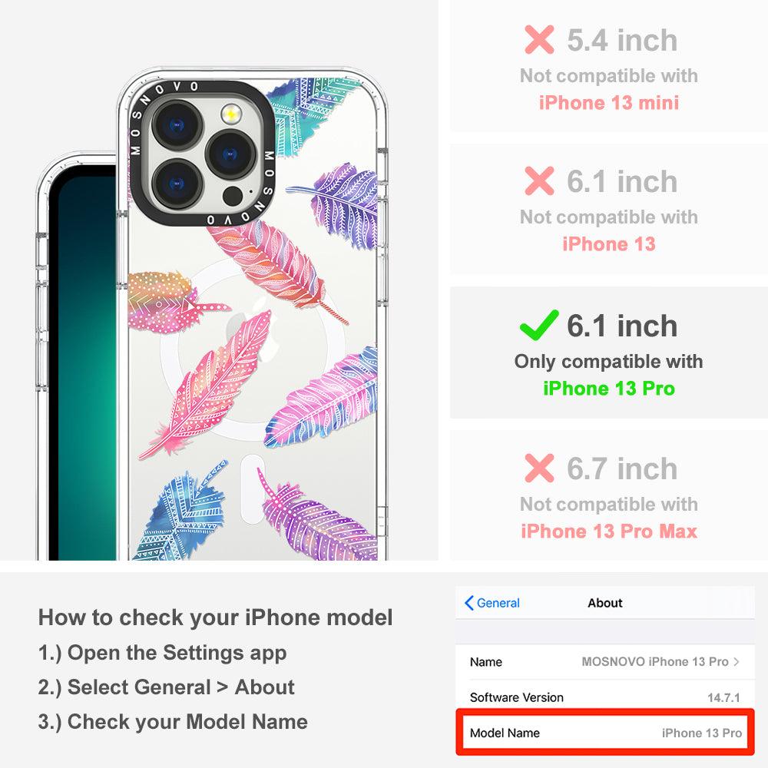Screen dimensions: 768x768
Task: Click the red X next to iPhone 13
Action: click(x=539, y=180)
